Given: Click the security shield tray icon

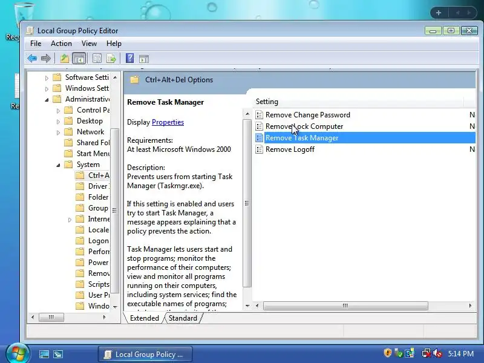Looking at the screenshot, I should pos(388,353).
